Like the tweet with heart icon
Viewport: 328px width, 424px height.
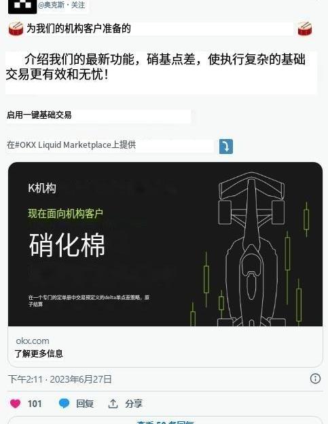tap(15, 404)
